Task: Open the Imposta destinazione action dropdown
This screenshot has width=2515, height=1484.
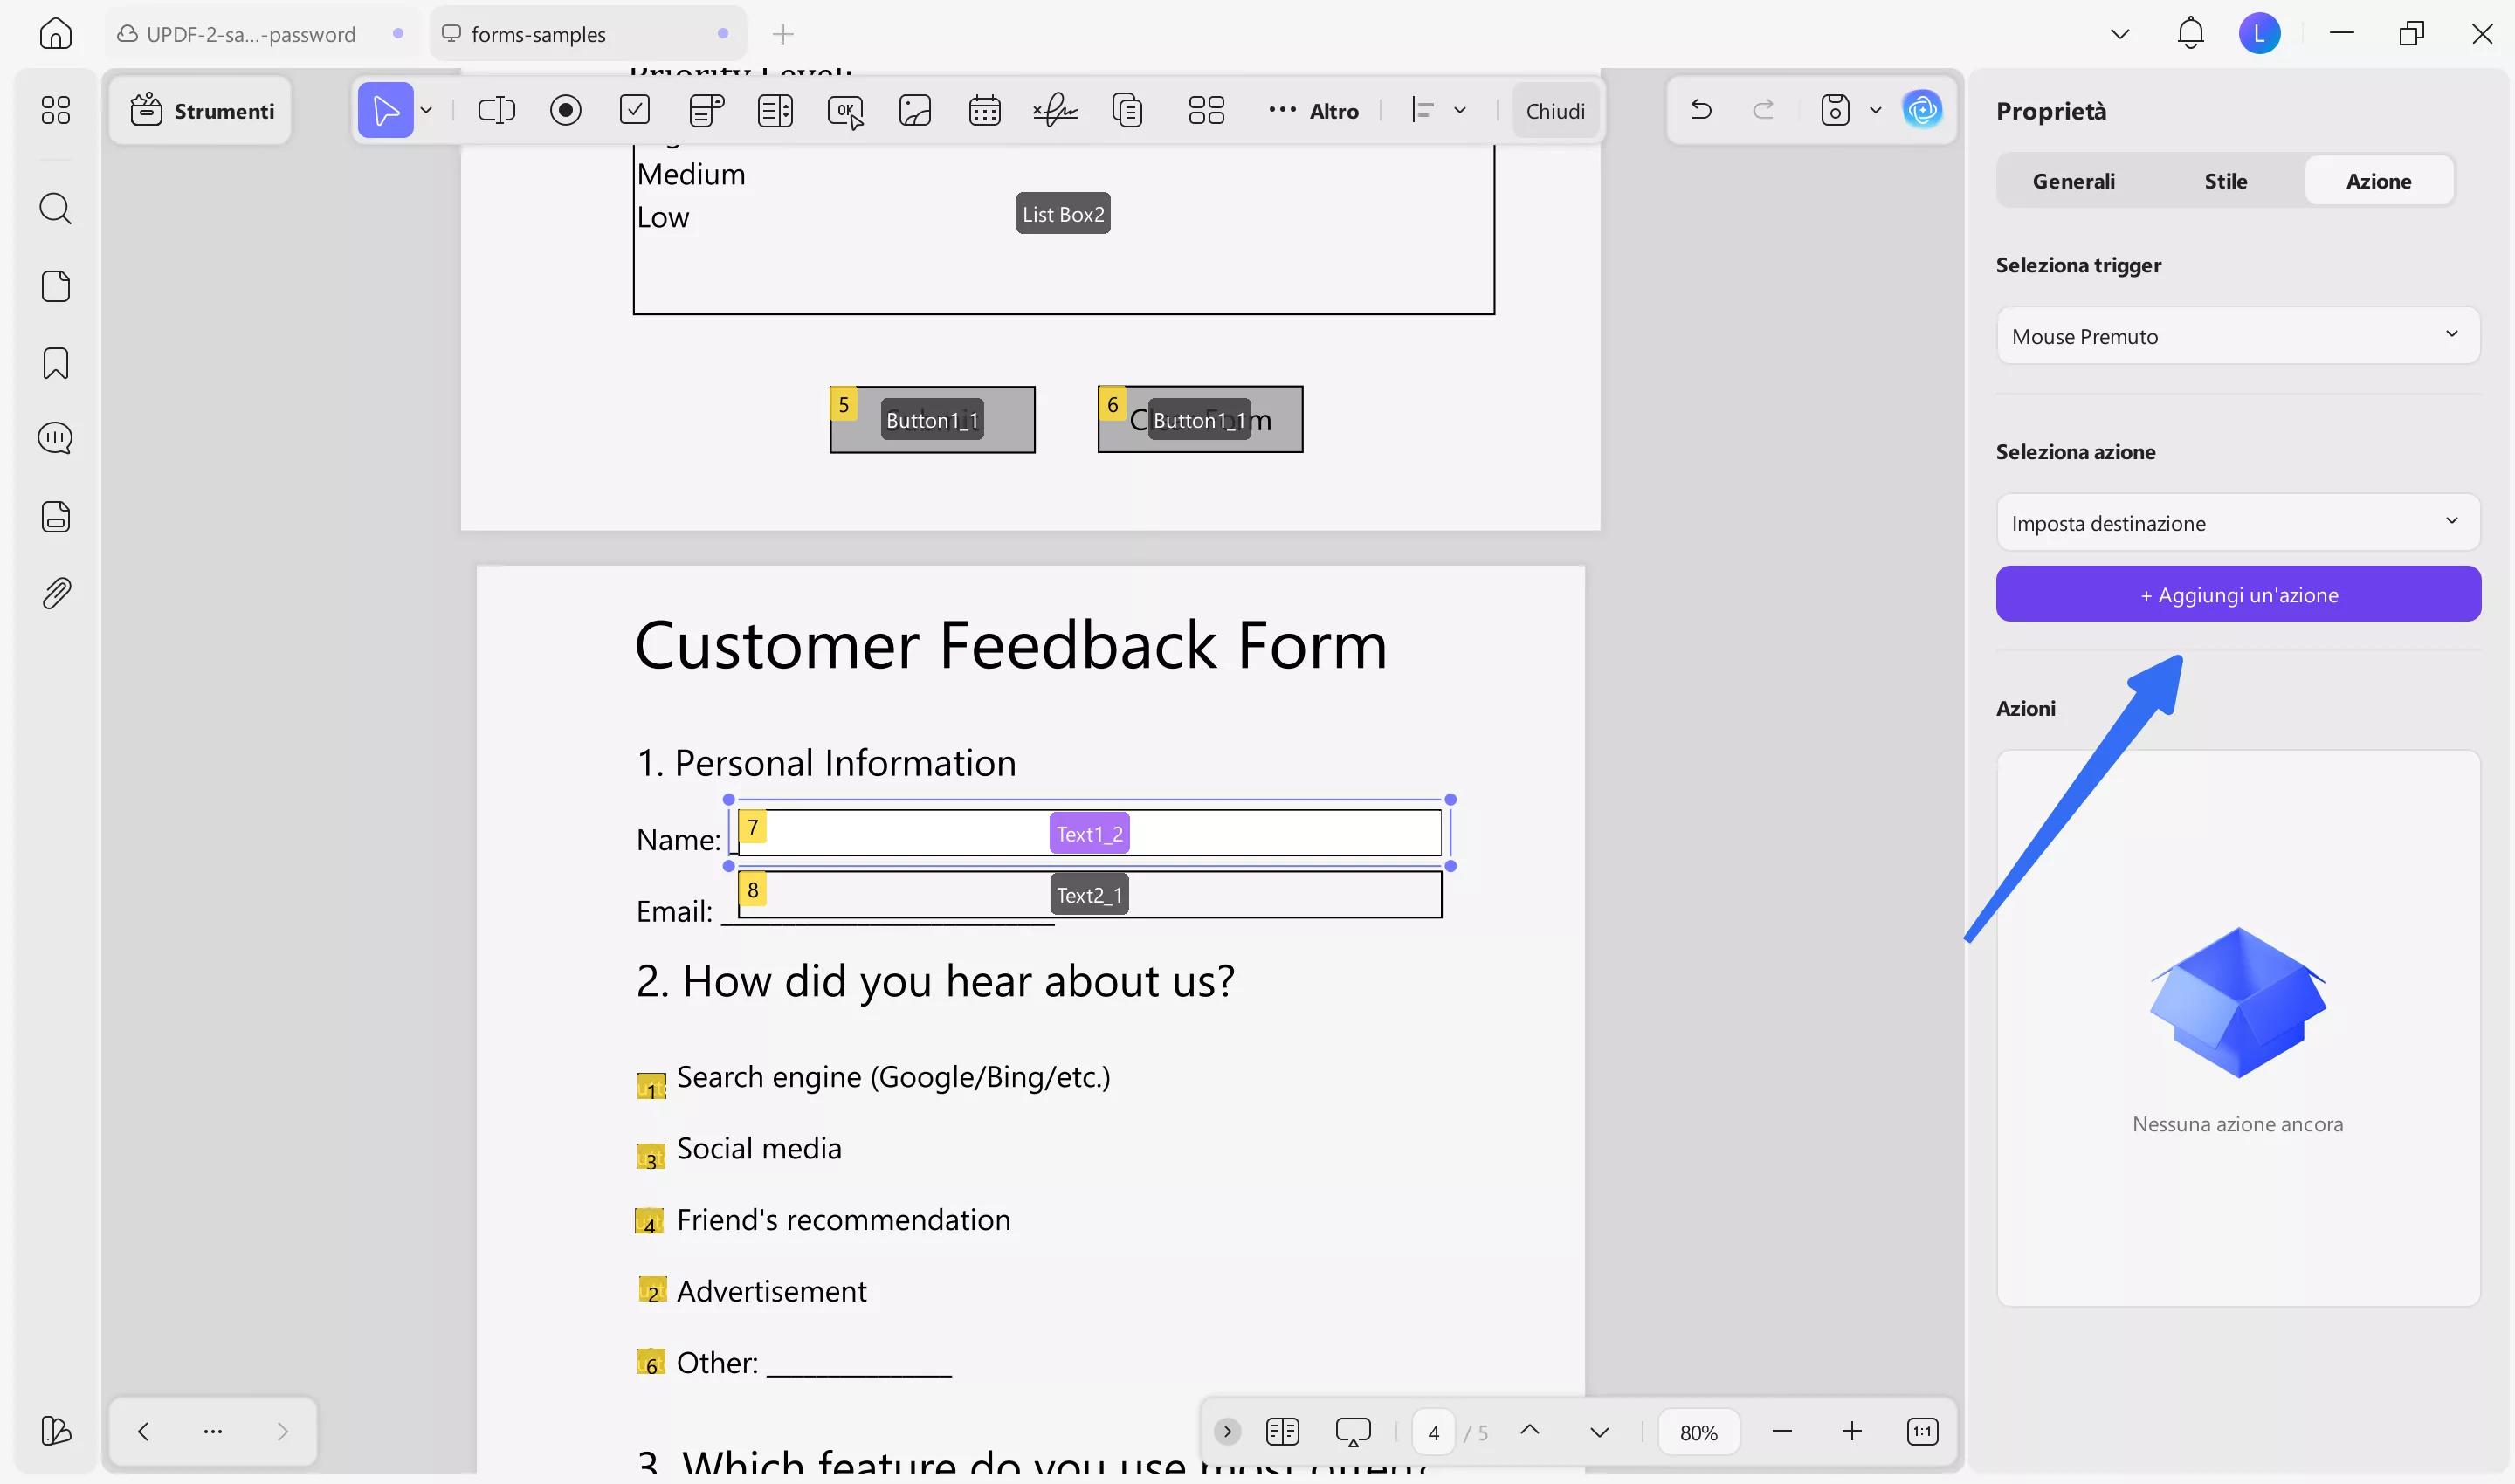Action: click(2238, 522)
